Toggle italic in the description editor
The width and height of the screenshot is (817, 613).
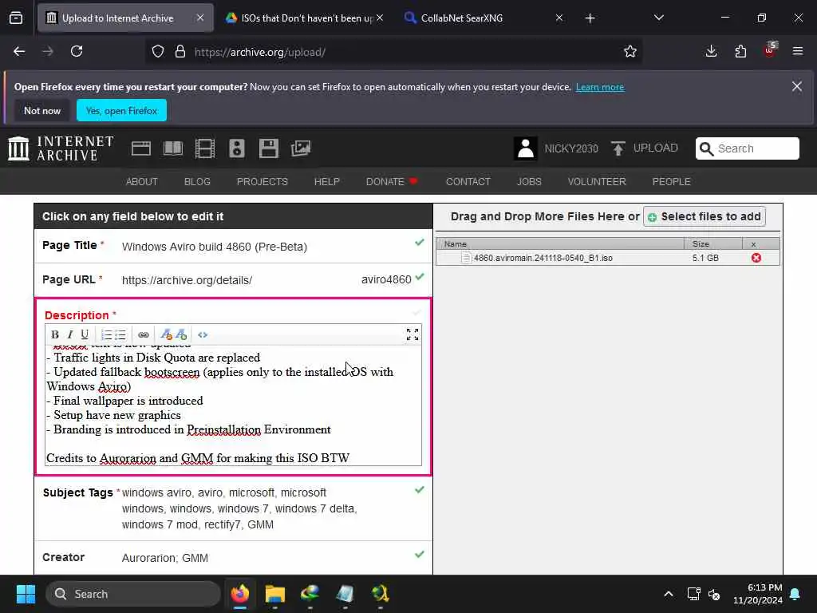(x=70, y=334)
